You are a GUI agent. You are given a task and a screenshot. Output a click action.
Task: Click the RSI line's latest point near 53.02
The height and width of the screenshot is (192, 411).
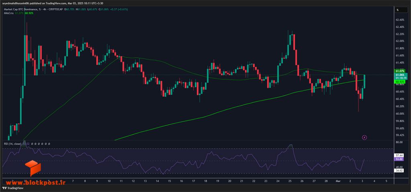point(364,159)
